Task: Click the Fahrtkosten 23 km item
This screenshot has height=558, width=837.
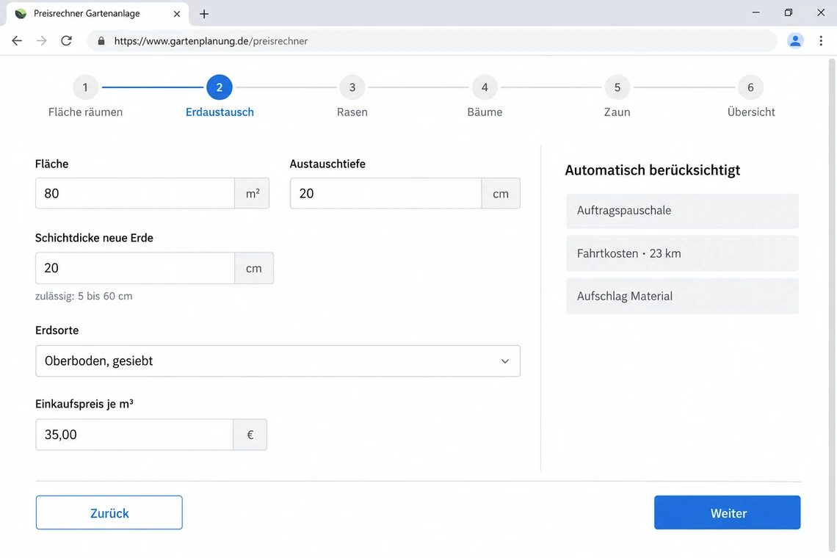Action: point(682,253)
